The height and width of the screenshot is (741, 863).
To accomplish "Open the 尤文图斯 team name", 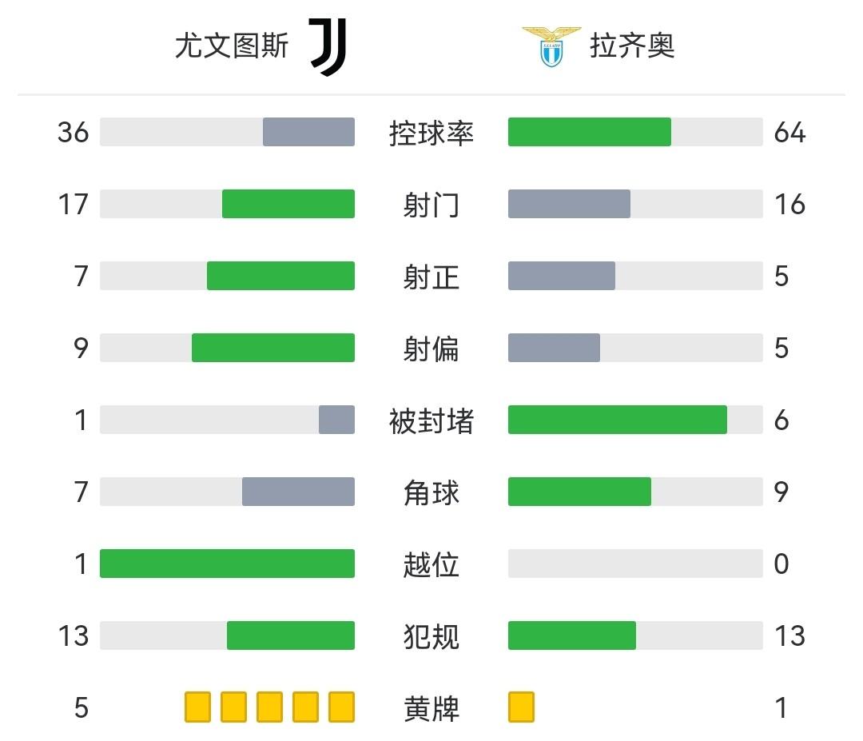I will tap(232, 46).
